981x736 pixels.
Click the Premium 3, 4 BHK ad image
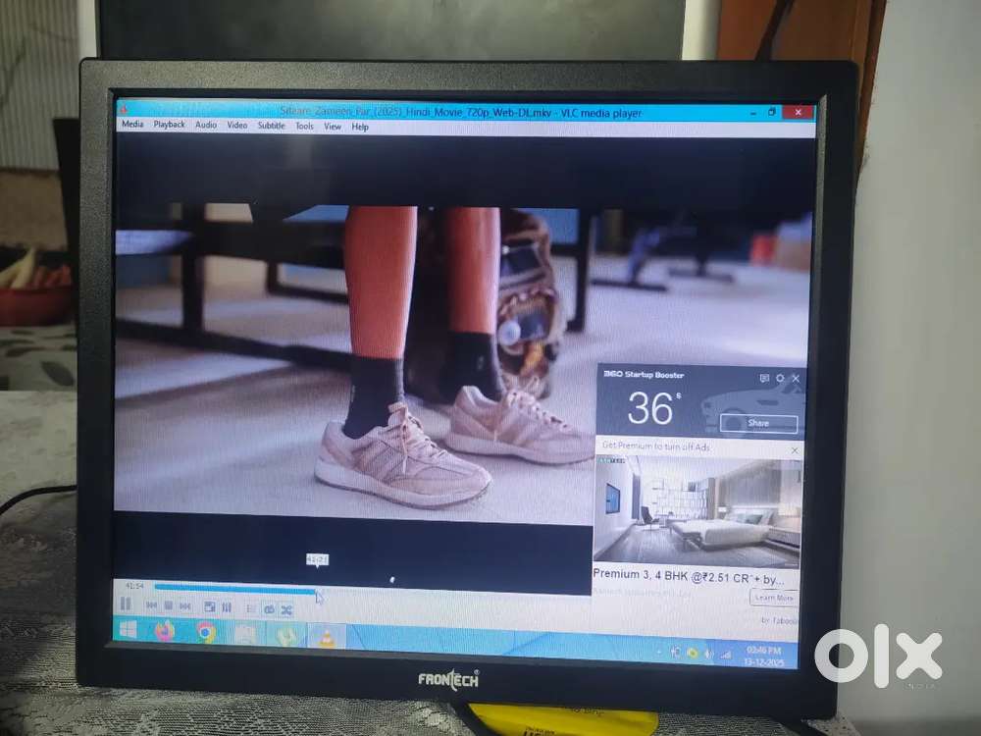click(697, 510)
